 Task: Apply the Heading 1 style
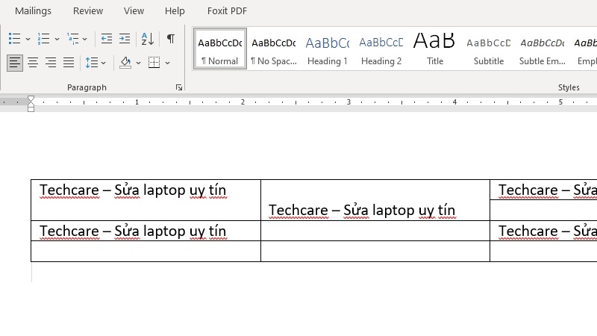(328, 49)
